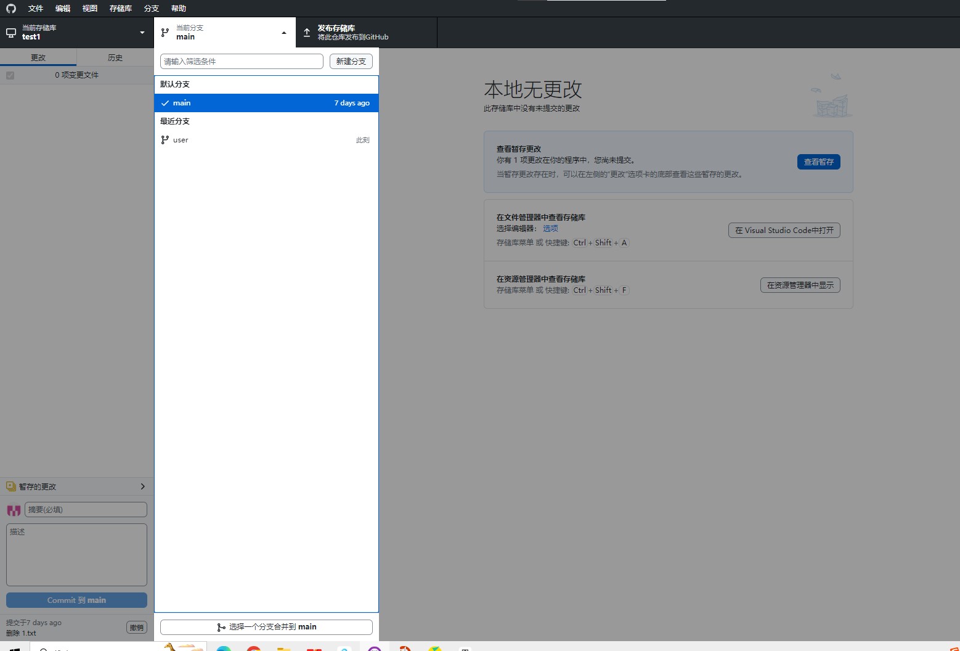Viewport: 960px width, 651px height.
Task: Toggle the 0 项变更文件 select-all checkbox
Action: [10, 75]
